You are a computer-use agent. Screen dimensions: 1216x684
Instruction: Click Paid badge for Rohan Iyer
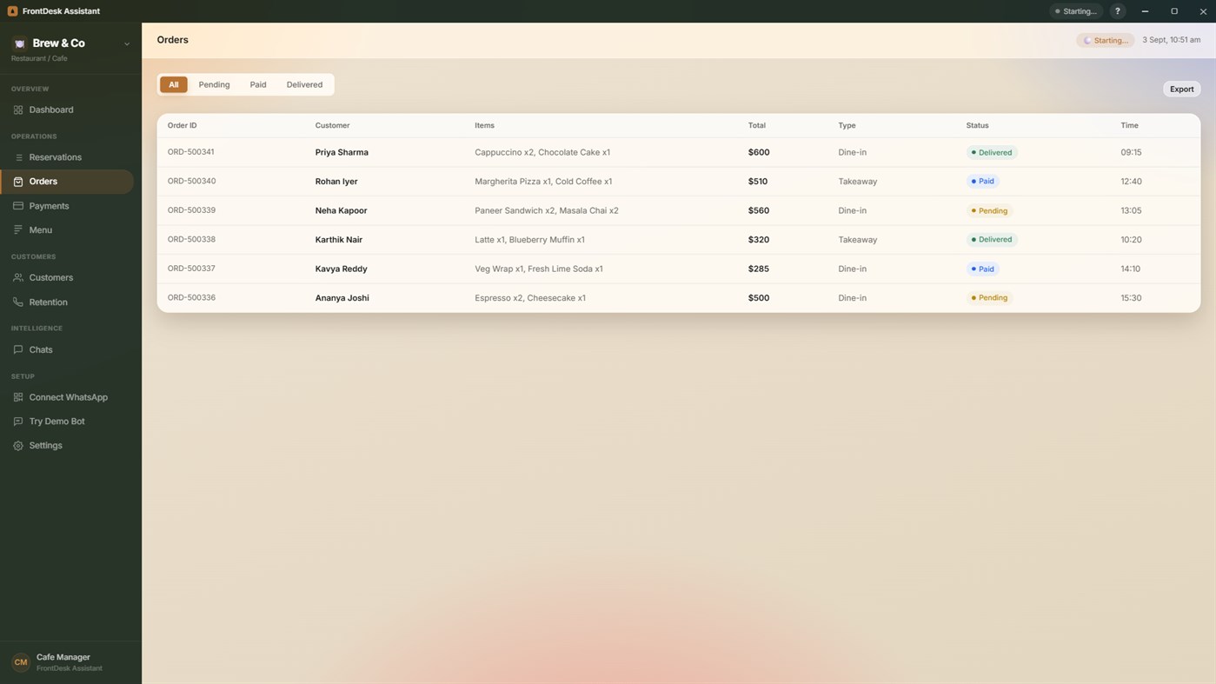click(982, 182)
